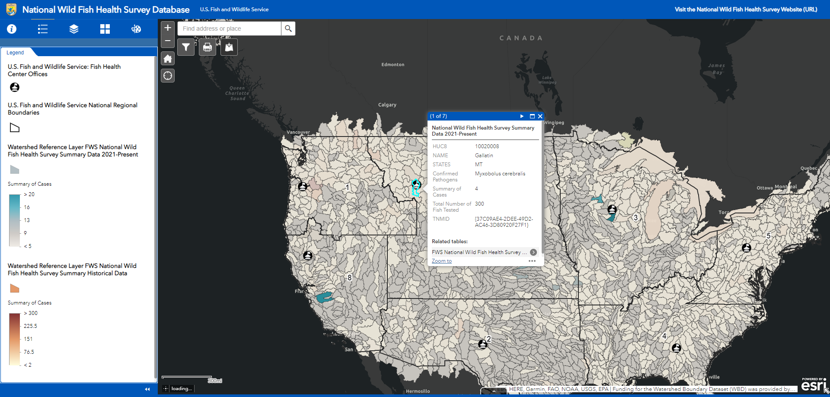Viewport: 830px width, 397px height.
Task: Open the Legend widget icon
Action: click(43, 29)
